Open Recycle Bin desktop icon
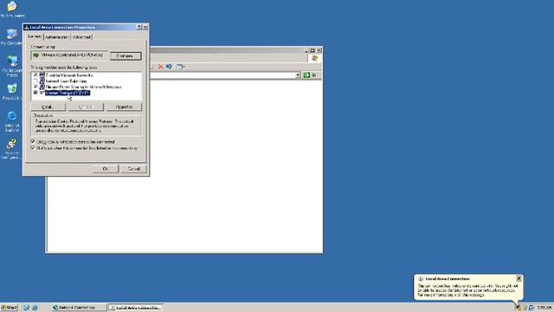The height and width of the screenshot is (312, 554). pyautogui.click(x=12, y=91)
